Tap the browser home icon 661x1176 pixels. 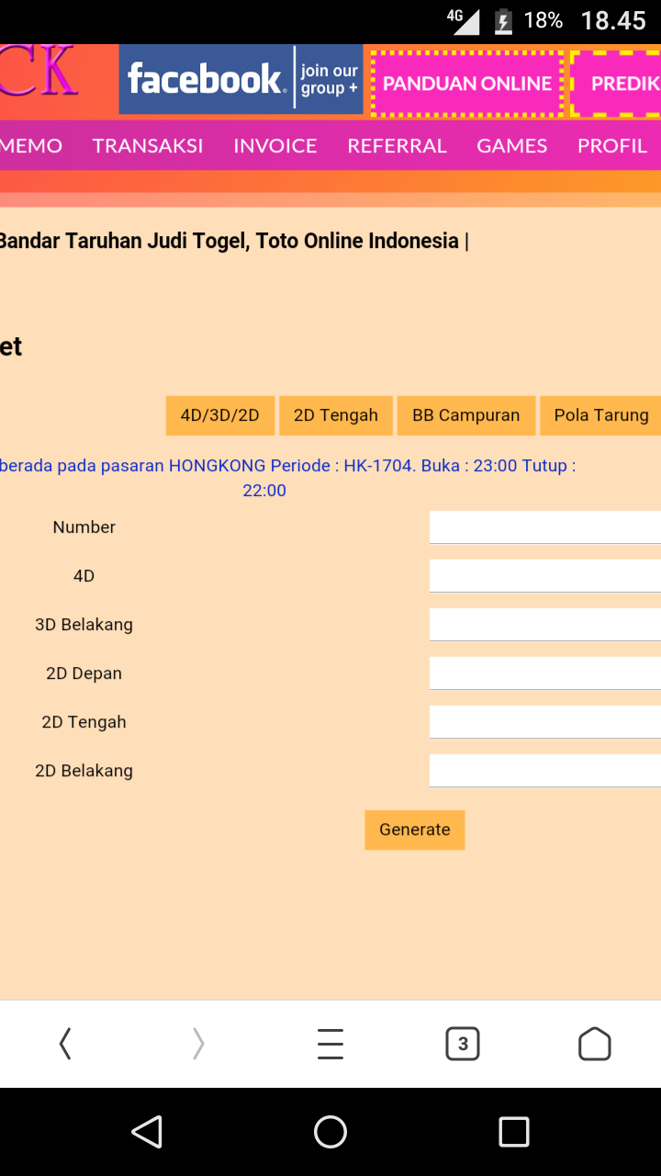(595, 1044)
